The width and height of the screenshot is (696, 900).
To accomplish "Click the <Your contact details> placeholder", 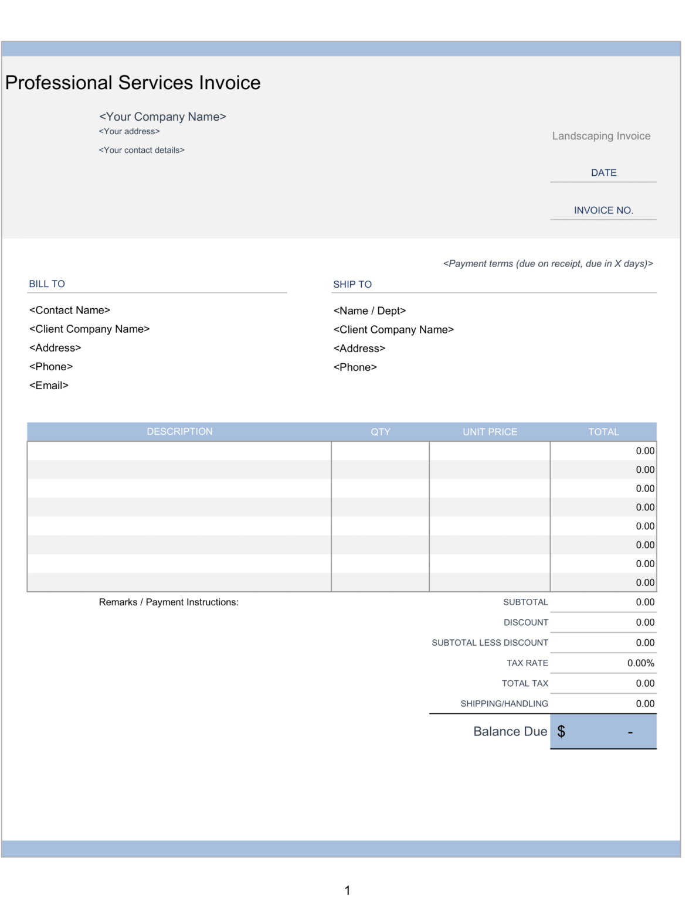I will 142,150.
